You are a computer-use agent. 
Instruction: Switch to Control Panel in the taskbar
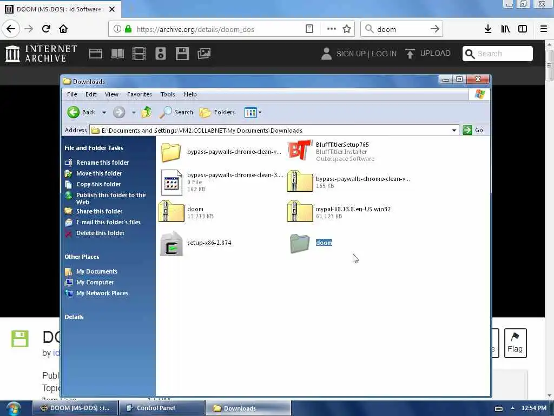161,408
